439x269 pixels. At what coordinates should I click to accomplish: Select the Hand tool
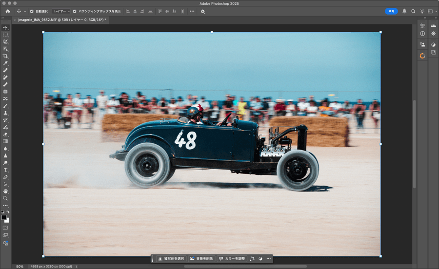tap(5, 191)
